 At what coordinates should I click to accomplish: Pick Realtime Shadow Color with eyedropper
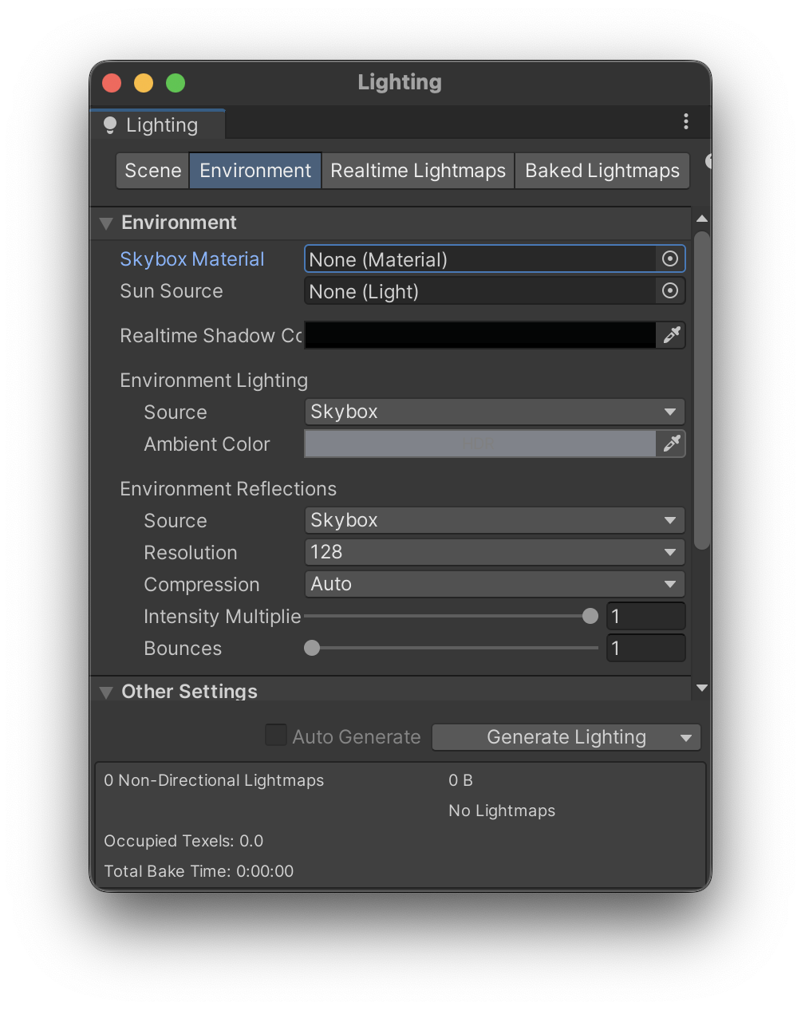tap(671, 335)
